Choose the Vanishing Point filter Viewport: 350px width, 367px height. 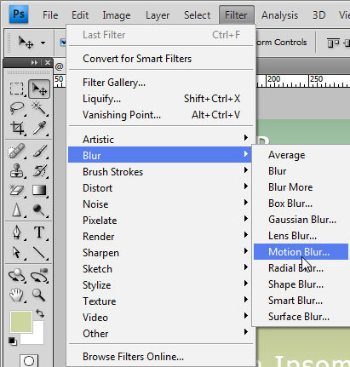click(161, 115)
